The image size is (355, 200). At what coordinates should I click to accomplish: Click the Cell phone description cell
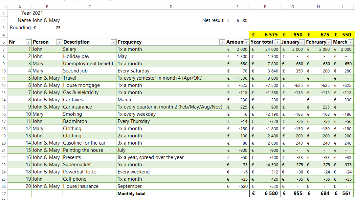(x=89, y=179)
